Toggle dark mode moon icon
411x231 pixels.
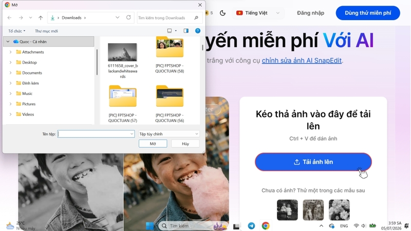[222, 13]
